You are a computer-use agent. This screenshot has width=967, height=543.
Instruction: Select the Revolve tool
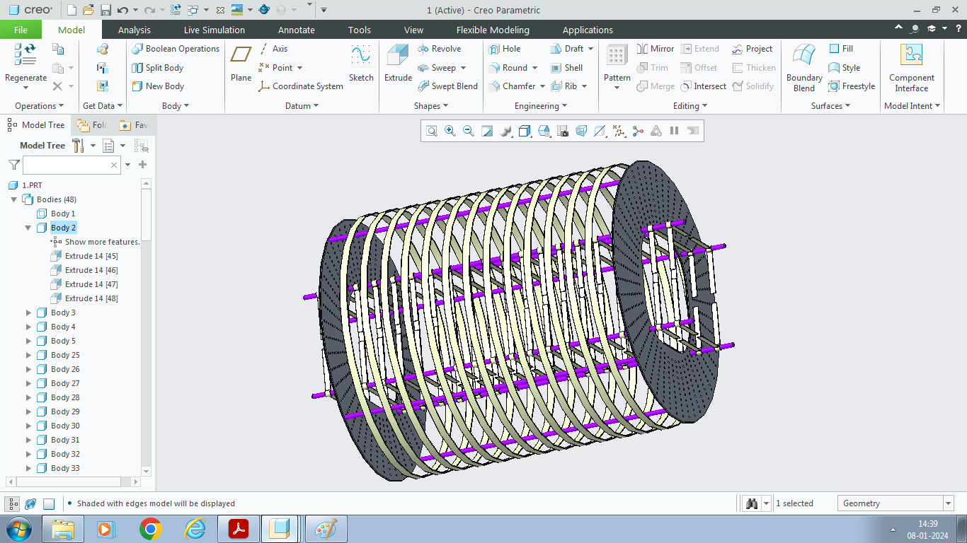coord(439,49)
